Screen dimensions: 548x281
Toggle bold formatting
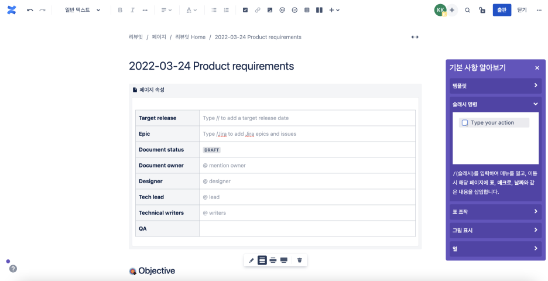pos(120,10)
